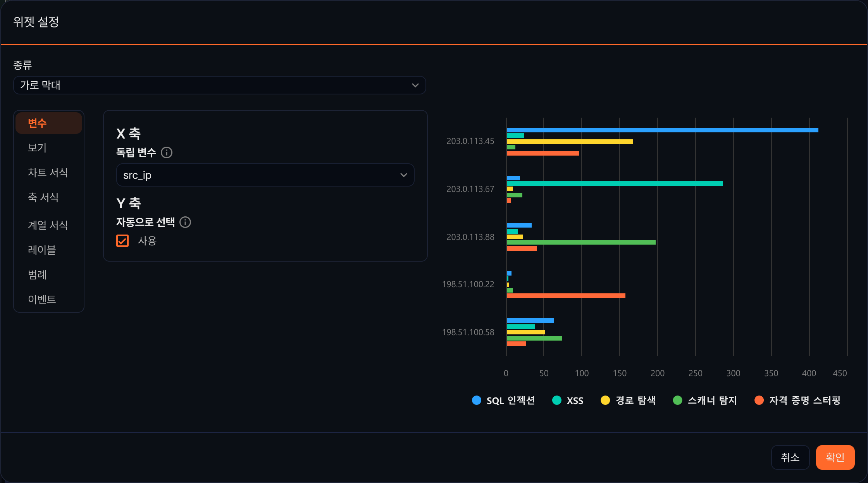
Task: Open the 차트 서식 tab
Action: 49,173
